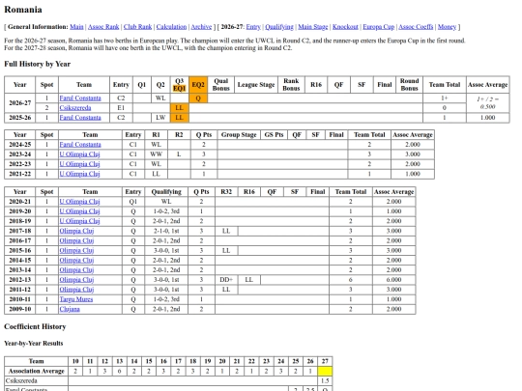Select the Round Bonus column header
Screen dimensions: 522x391
409,85
